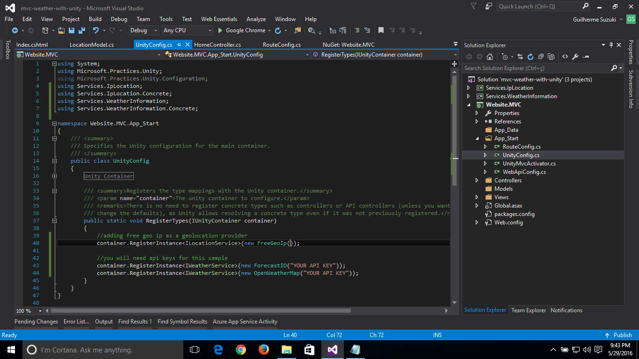Toggle pin on the UnityConfig.cs tab
639x359 pixels.
tap(178, 45)
